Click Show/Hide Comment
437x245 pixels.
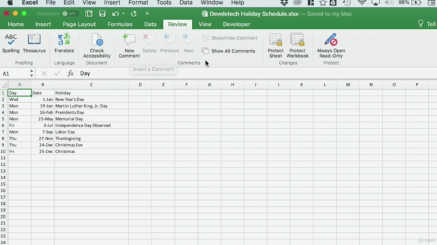pyautogui.click(x=229, y=38)
